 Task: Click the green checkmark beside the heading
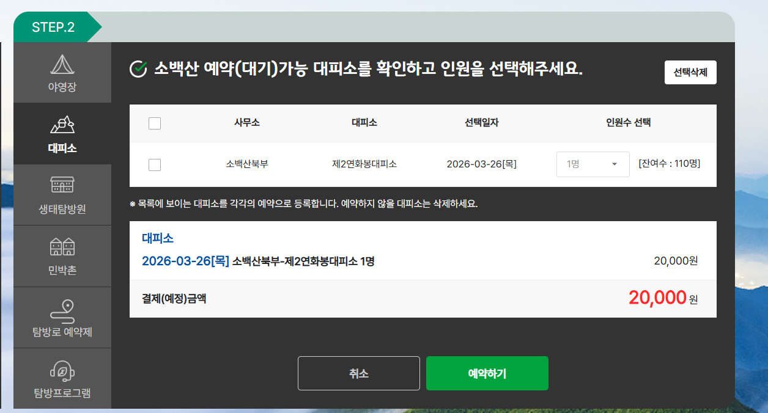[138, 67]
